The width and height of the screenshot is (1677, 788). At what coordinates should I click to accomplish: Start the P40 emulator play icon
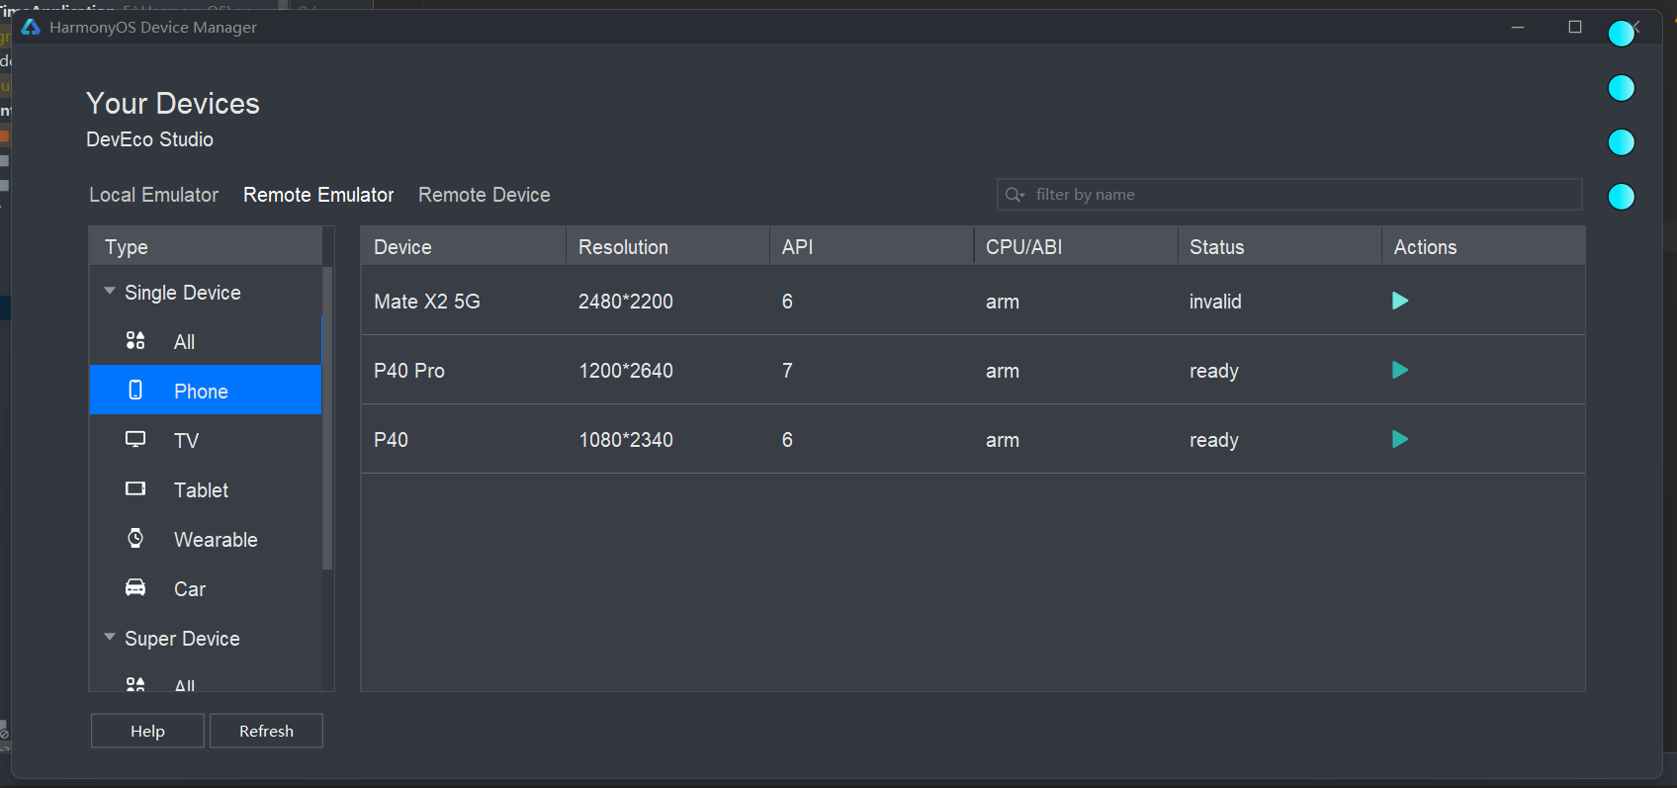click(x=1399, y=439)
